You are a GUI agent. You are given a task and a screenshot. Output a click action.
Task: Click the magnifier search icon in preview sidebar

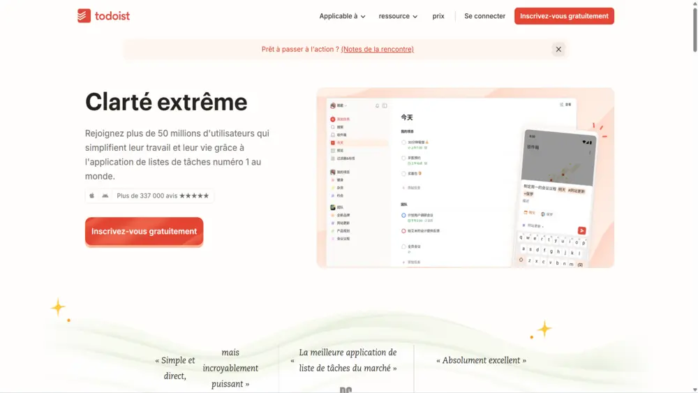pos(332,127)
